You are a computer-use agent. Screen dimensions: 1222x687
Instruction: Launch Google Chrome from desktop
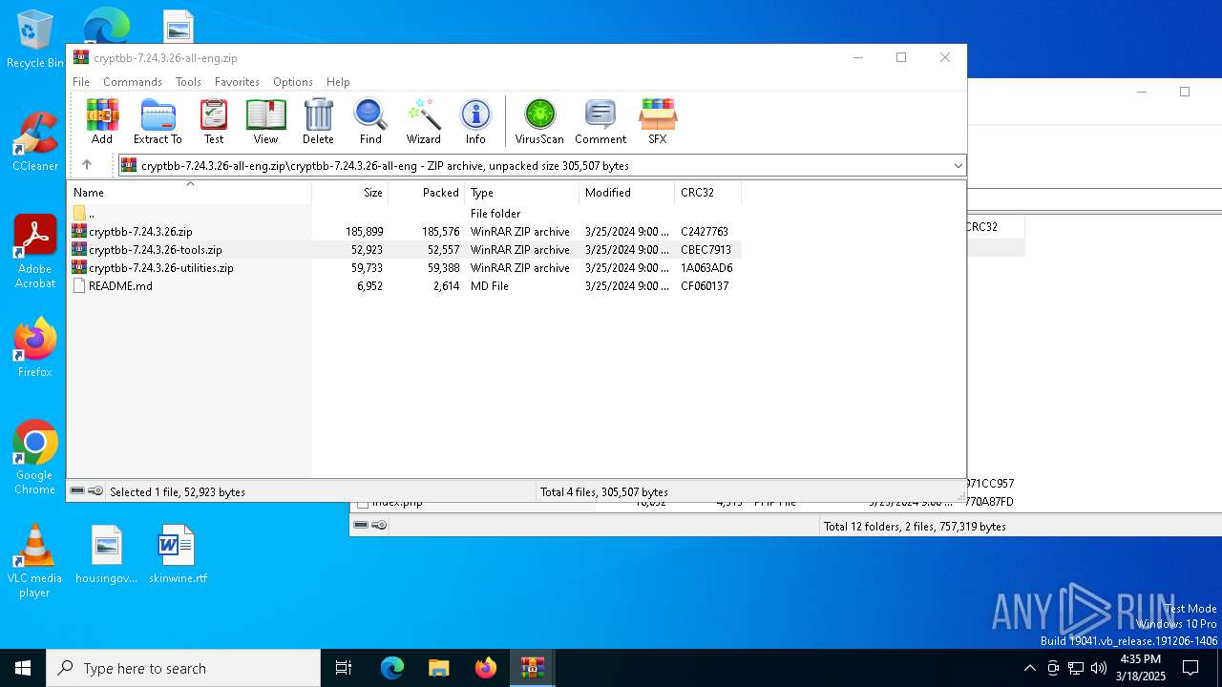pyautogui.click(x=35, y=458)
